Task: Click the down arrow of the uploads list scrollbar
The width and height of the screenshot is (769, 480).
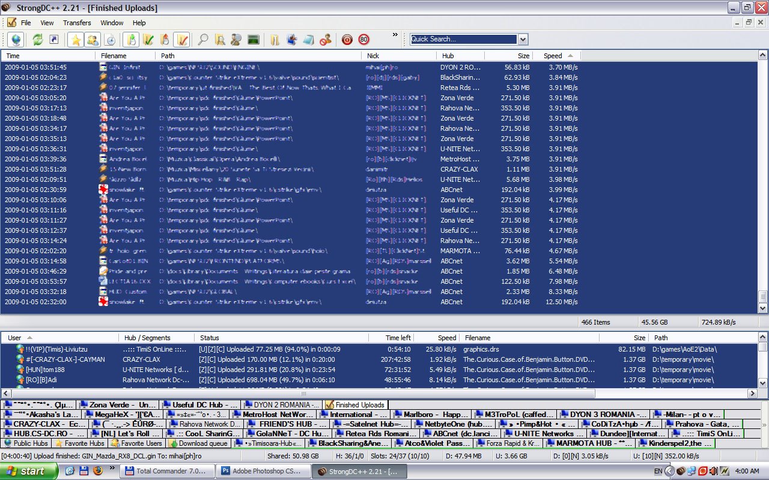Action: (763, 308)
